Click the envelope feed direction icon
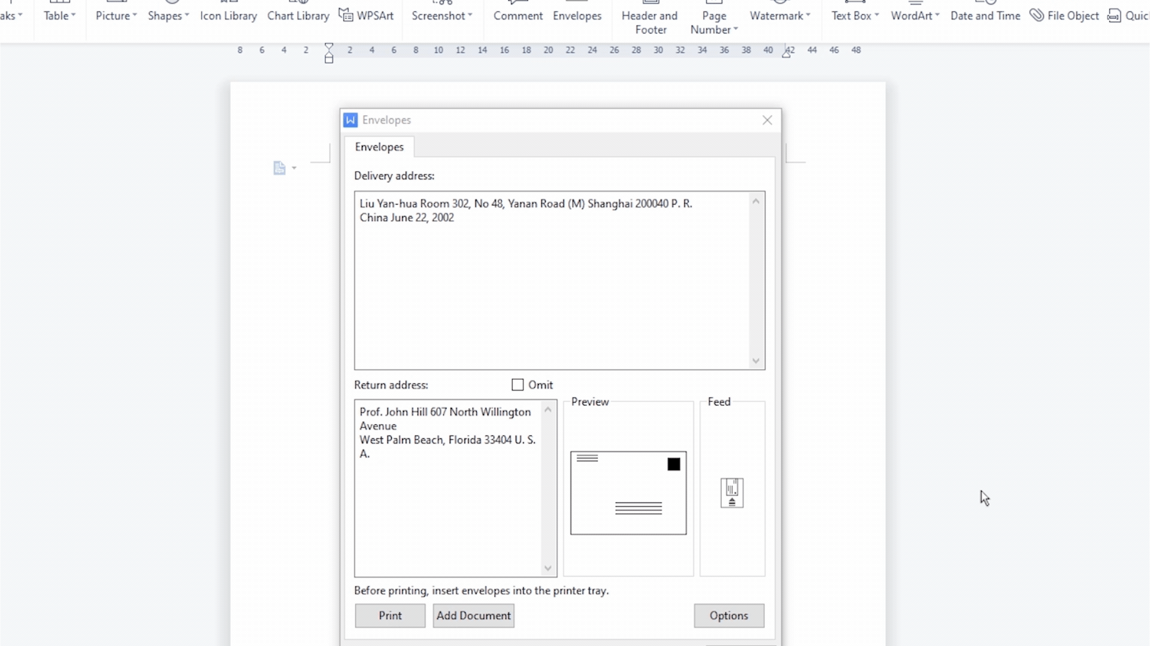 (732, 493)
